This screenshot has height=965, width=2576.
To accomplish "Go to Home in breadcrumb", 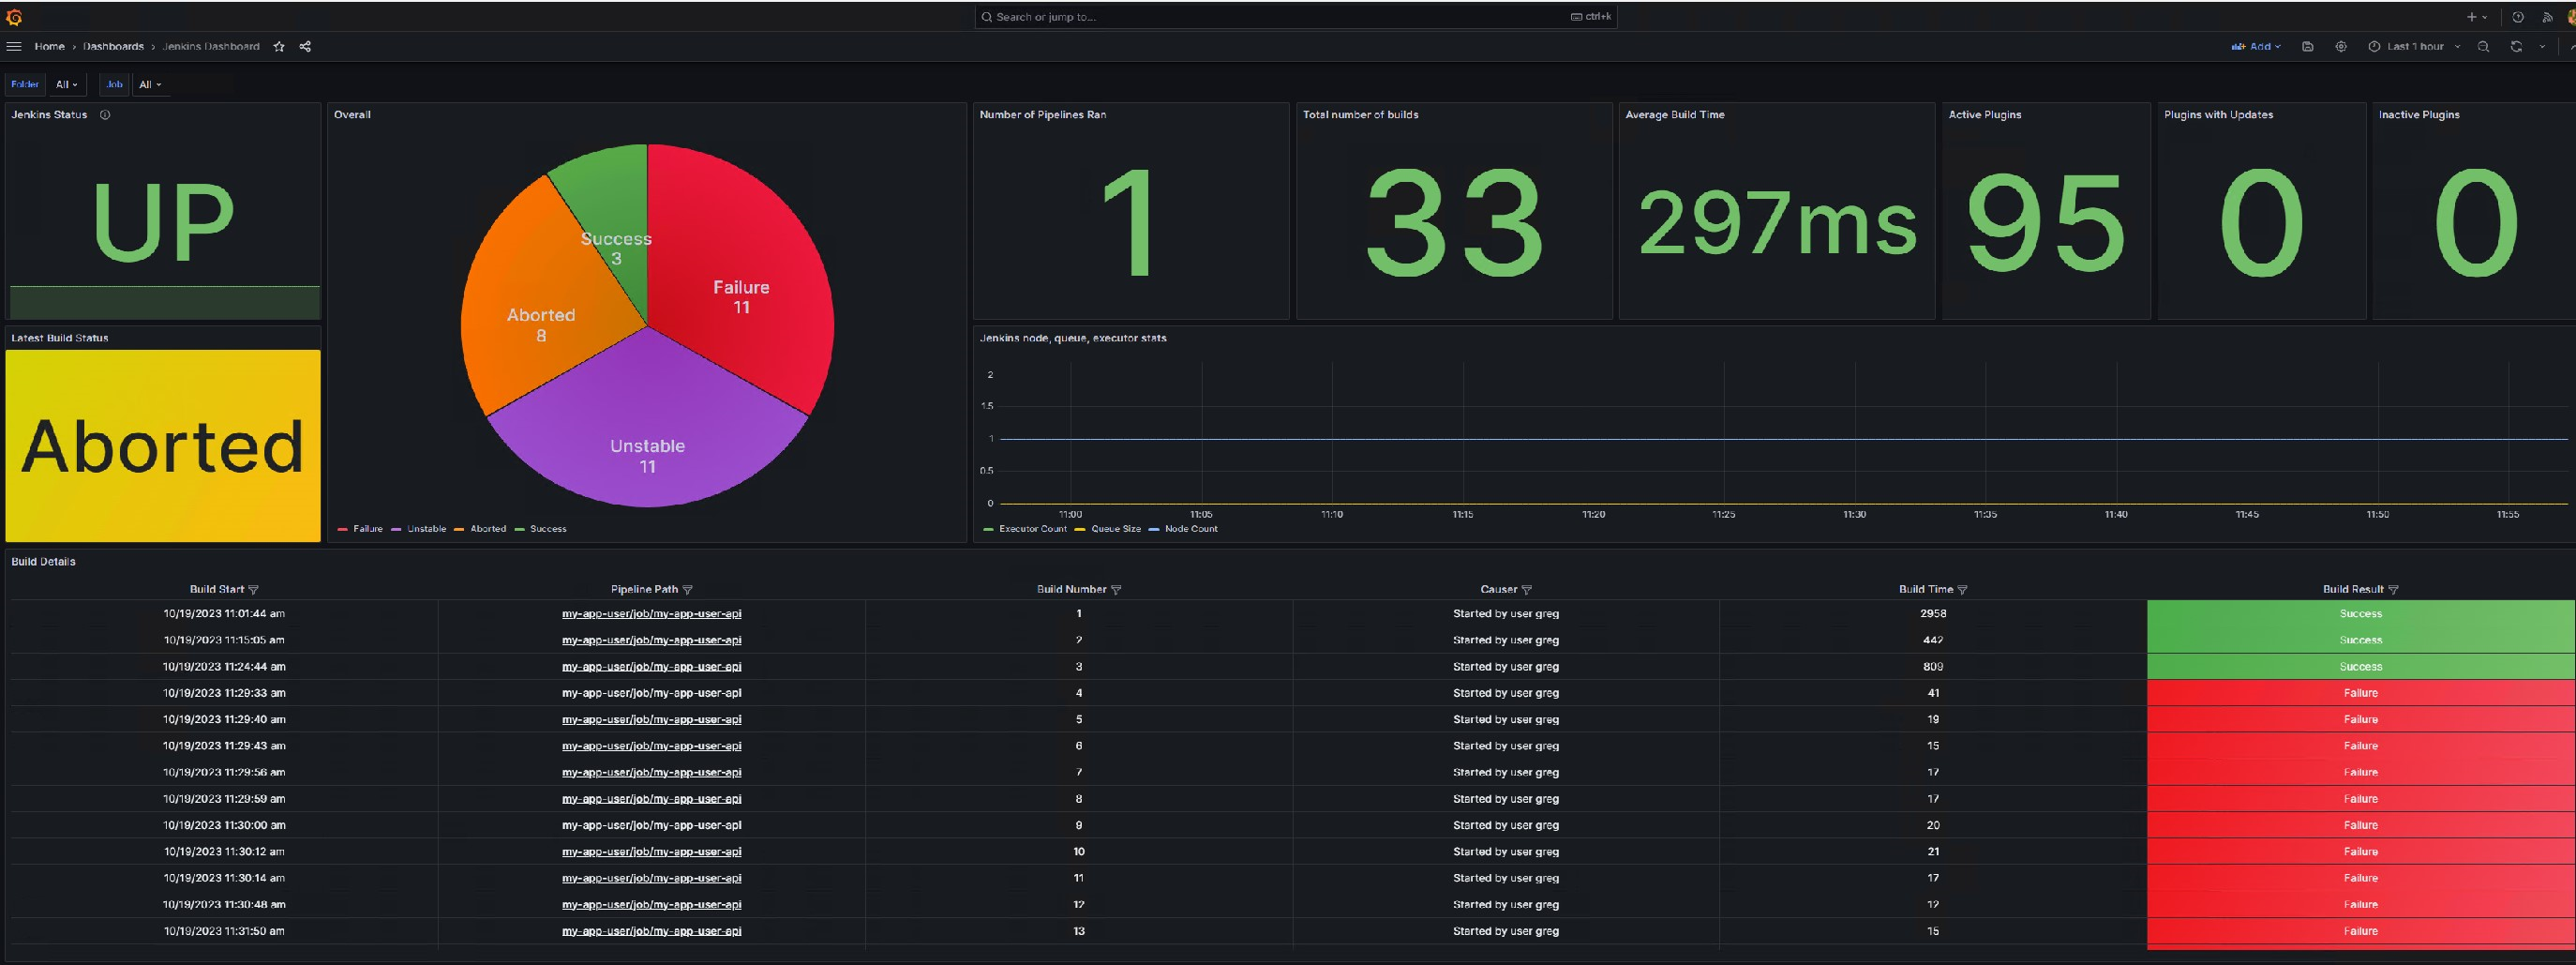I will 49,46.
